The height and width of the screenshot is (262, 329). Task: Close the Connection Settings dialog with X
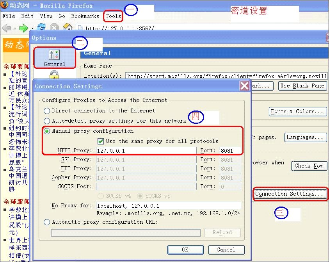click(244, 86)
